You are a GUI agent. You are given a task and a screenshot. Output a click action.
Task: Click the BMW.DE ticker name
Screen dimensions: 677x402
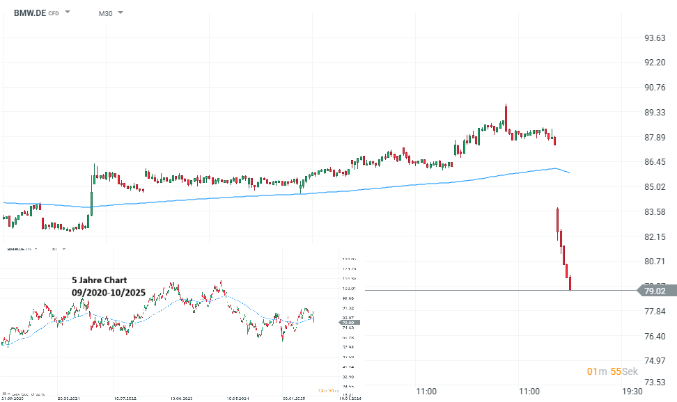coord(29,13)
